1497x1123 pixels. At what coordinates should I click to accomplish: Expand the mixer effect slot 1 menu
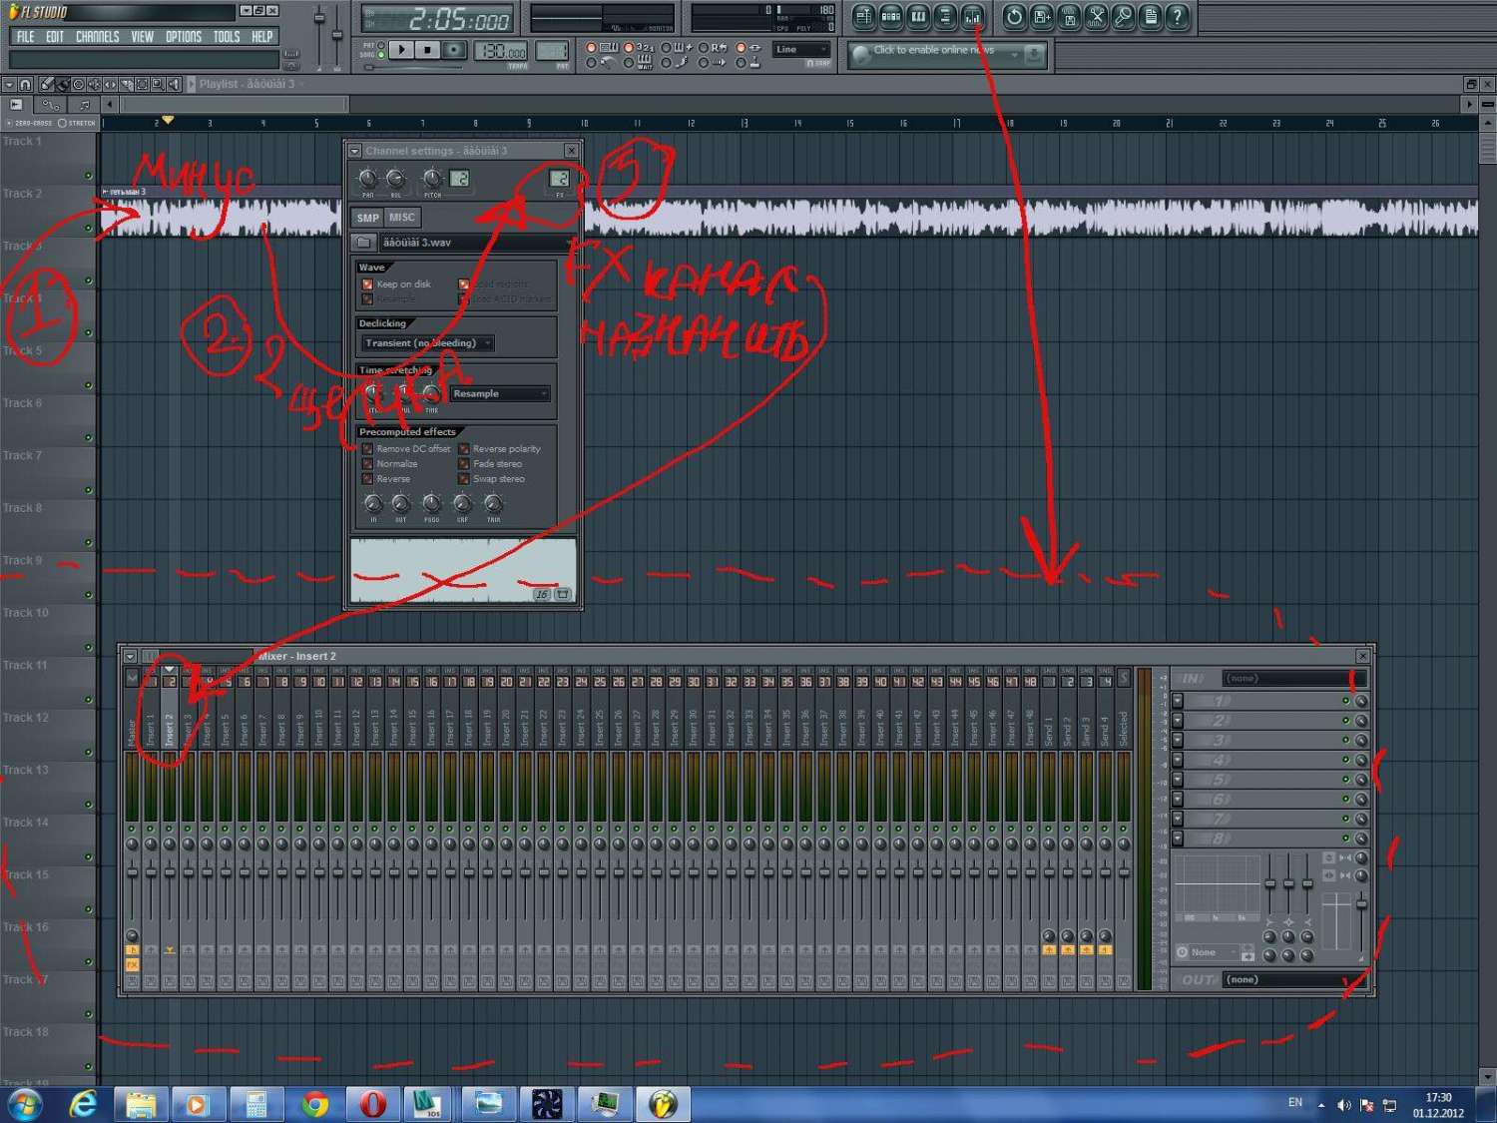click(x=1178, y=701)
